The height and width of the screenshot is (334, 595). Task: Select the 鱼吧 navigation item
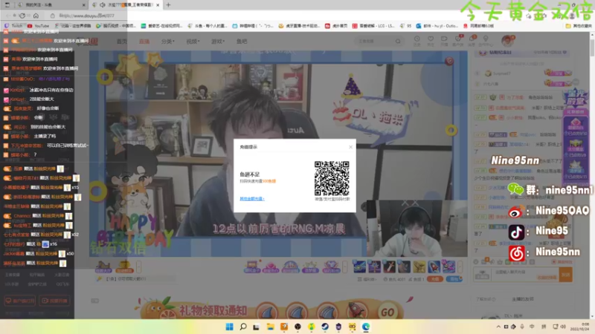[242, 42]
